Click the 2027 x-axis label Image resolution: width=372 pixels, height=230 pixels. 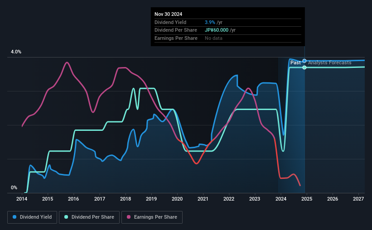point(358,199)
